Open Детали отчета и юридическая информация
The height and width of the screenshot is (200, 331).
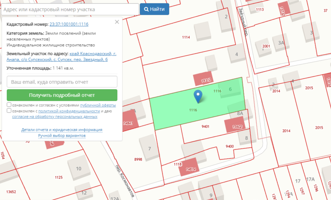pyautogui.click(x=62, y=130)
